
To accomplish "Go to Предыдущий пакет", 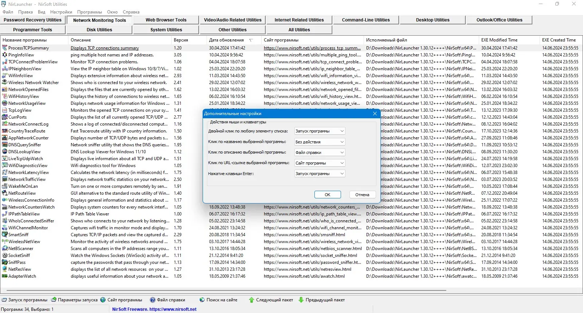I will (321, 300).
